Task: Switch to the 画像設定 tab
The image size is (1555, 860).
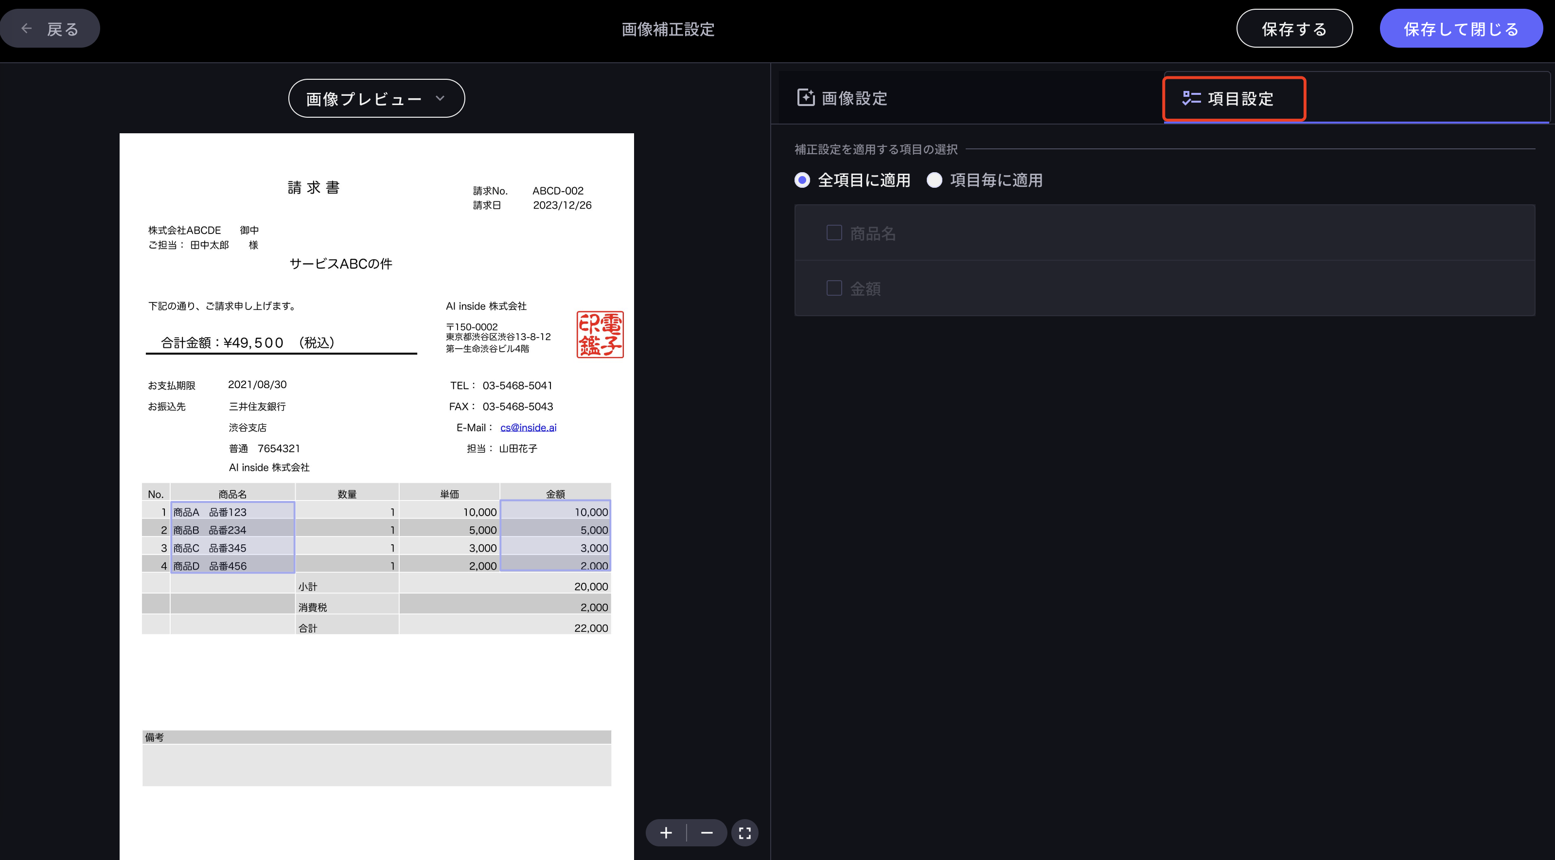Action: coord(854,98)
